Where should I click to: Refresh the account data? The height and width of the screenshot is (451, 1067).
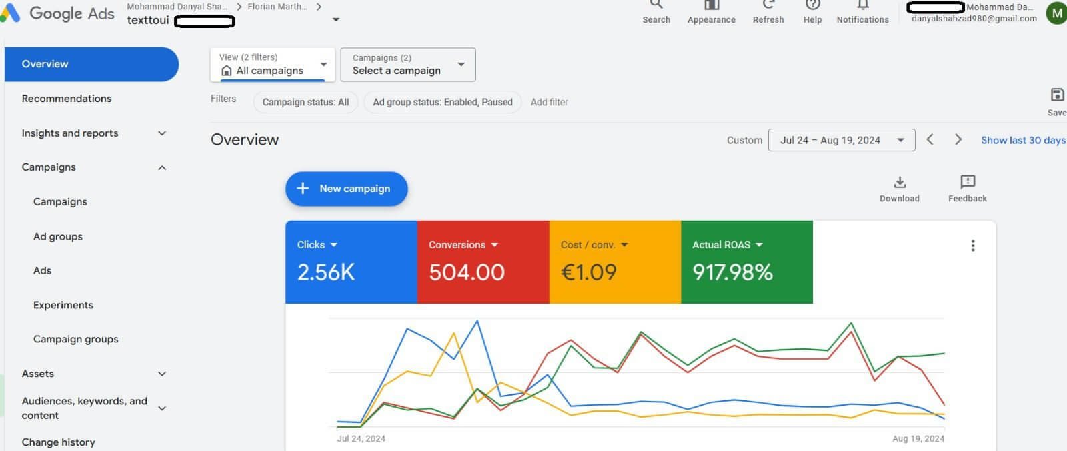coord(768,12)
